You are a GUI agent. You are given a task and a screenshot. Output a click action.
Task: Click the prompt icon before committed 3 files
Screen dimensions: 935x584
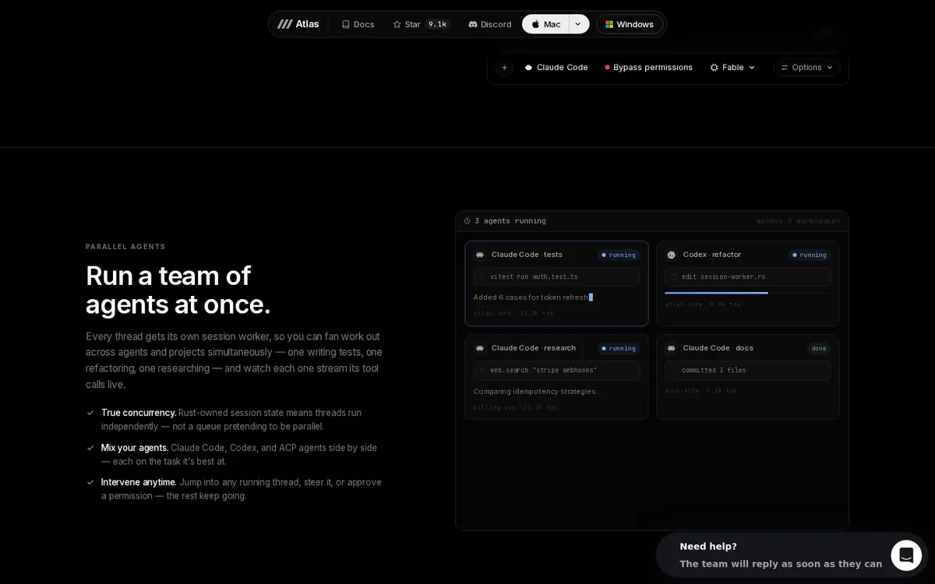tap(674, 370)
